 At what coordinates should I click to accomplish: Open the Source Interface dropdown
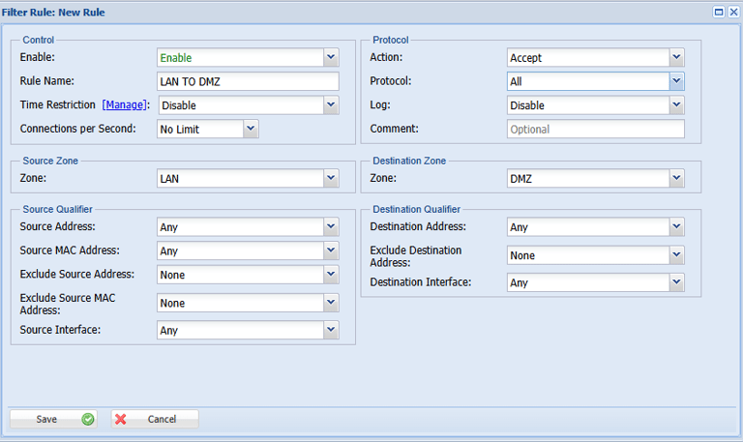click(331, 331)
